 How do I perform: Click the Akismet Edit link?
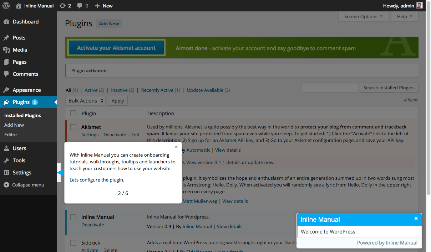pyautogui.click(x=136, y=135)
